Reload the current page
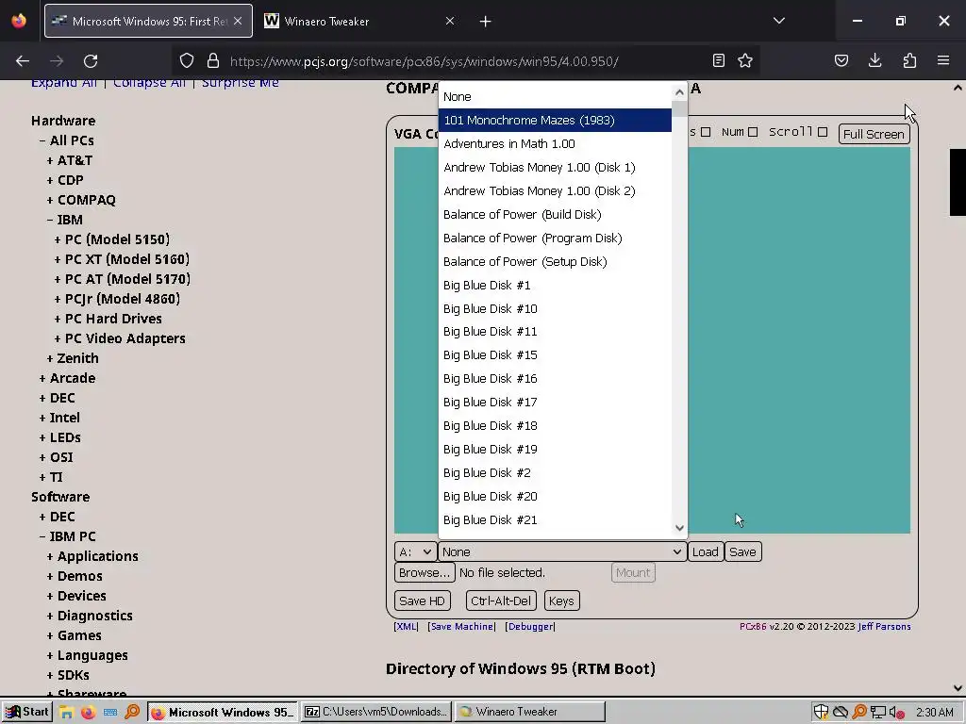 click(x=91, y=61)
